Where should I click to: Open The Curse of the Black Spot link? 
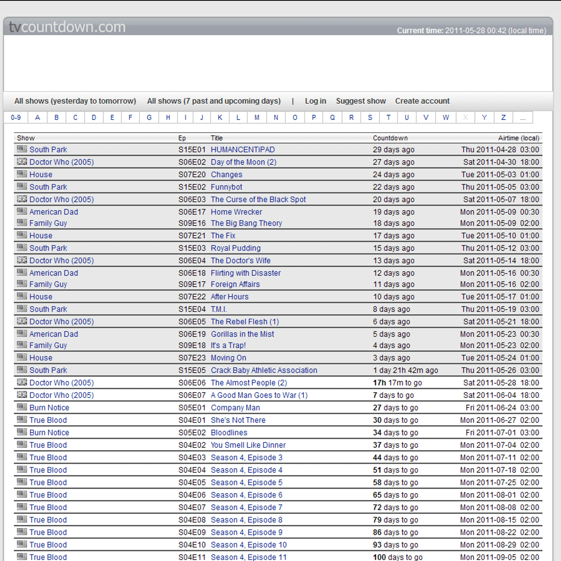pos(258,200)
